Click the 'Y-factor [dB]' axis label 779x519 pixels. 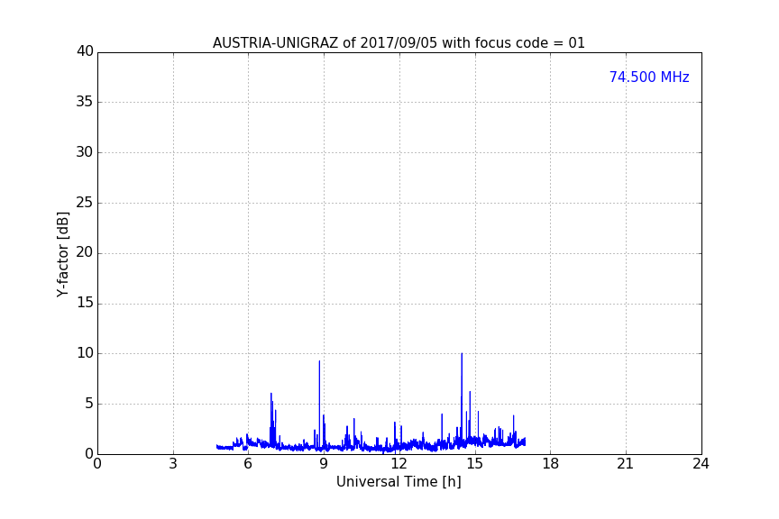pos(62,254)
